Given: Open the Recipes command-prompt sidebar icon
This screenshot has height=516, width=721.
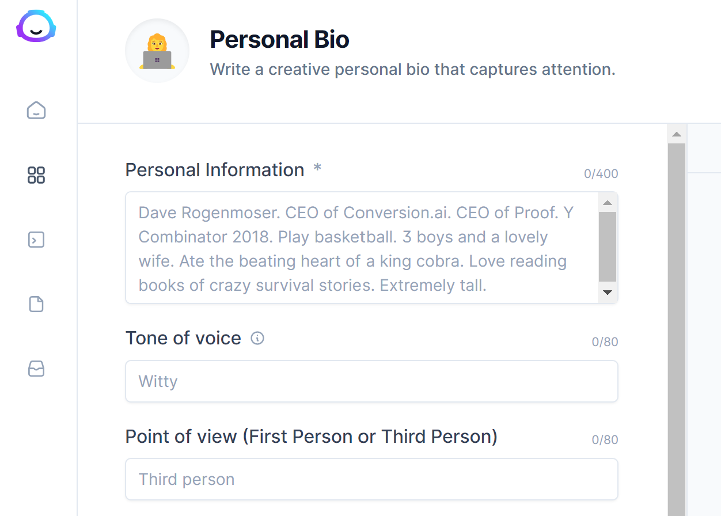Looking at the screenshot, I should tap(36, 240).
